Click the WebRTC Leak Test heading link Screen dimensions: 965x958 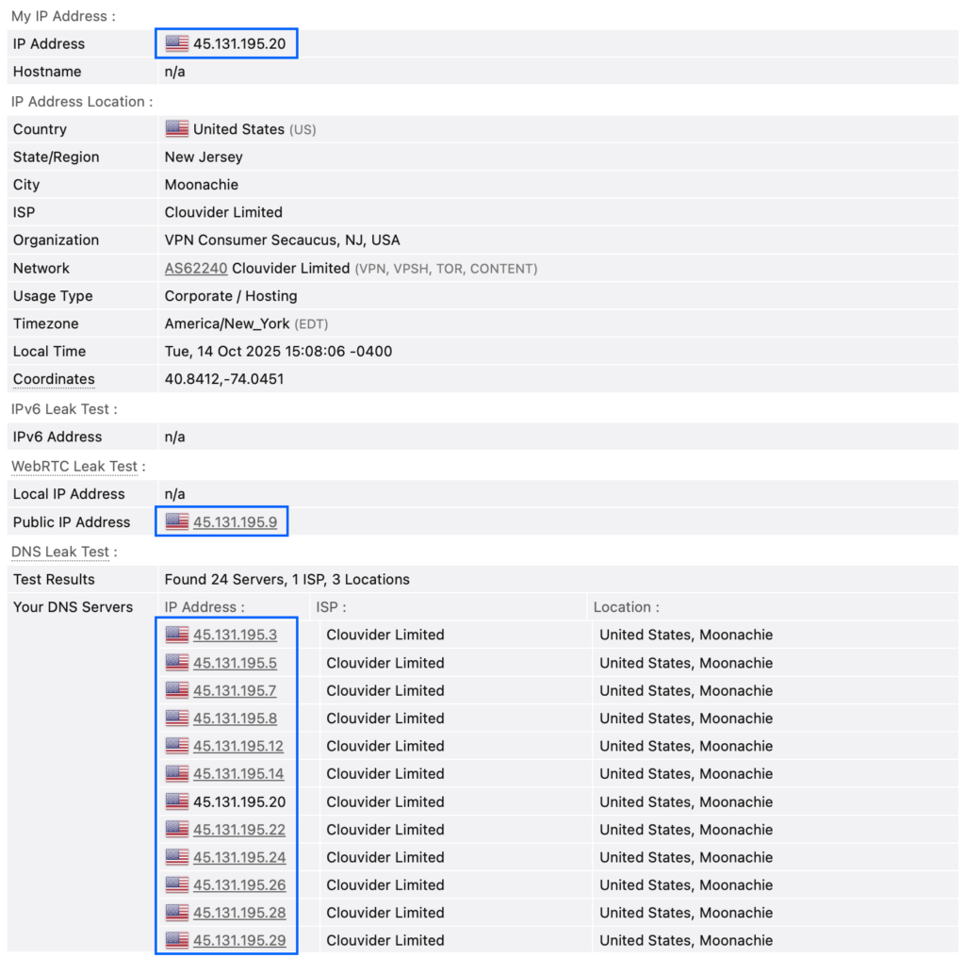[74, 466]
